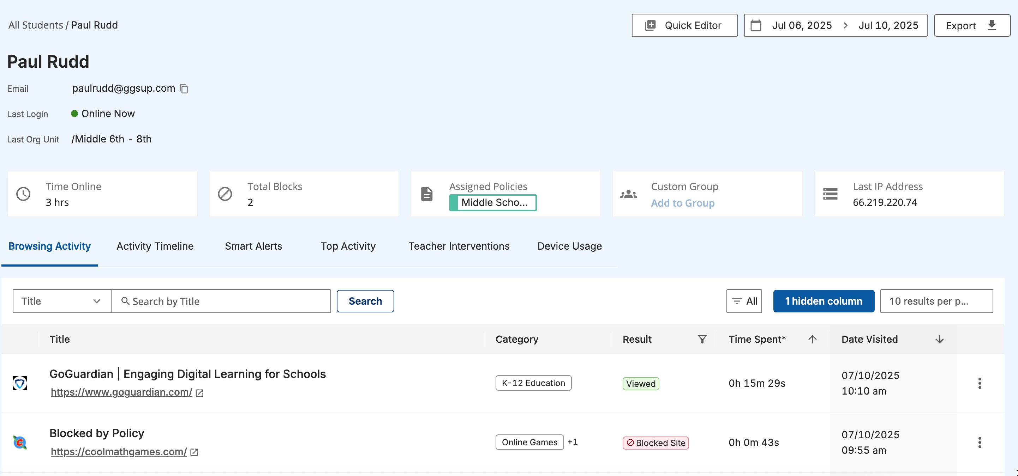Click the magnifier icon in the search field
The image size is (1018, 476).
(125, 301)
